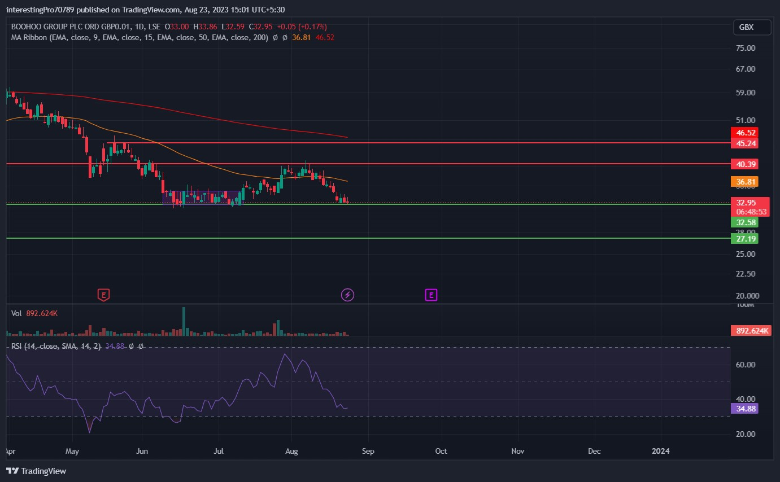The width and height of the screenshot is (780, 482).
Task: Click the Sep label on time axis
Action: [x=368, y=452]
